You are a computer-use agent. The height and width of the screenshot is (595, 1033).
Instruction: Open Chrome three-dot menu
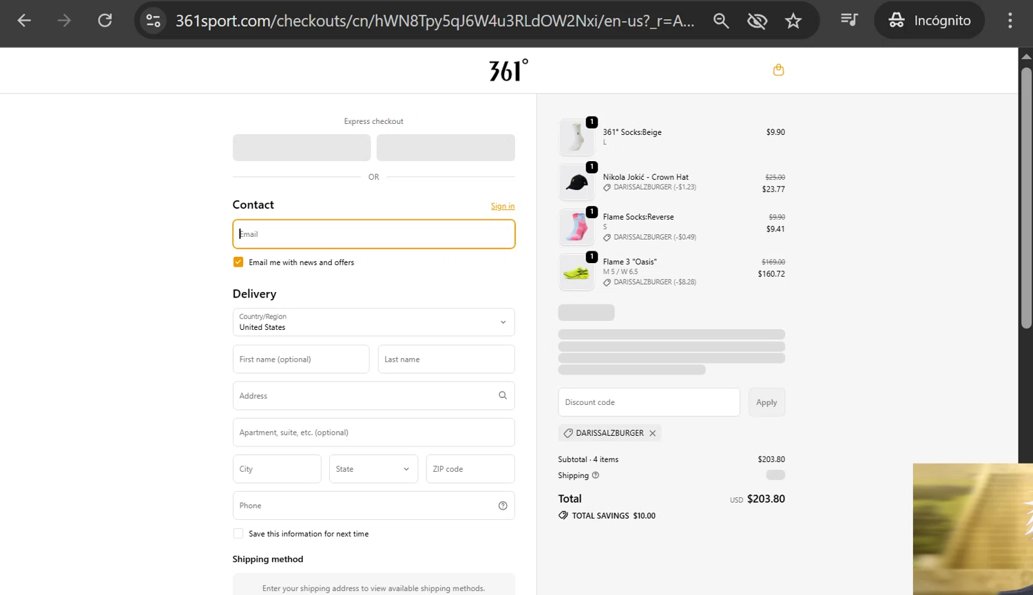[x=1010, y=21]
